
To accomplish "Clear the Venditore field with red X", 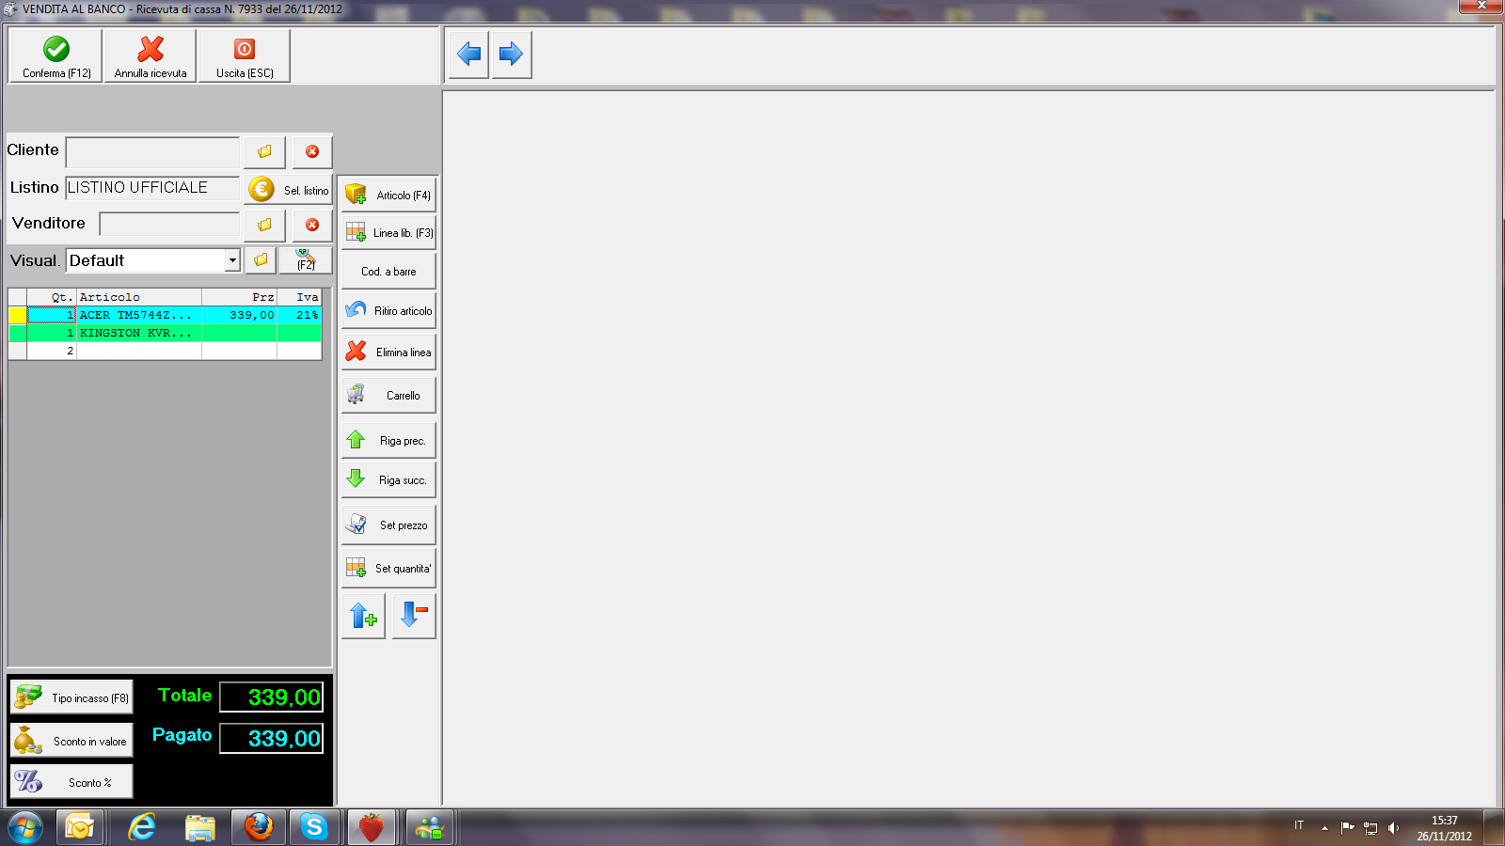I will pyautogui.click(x=312, y=225).
